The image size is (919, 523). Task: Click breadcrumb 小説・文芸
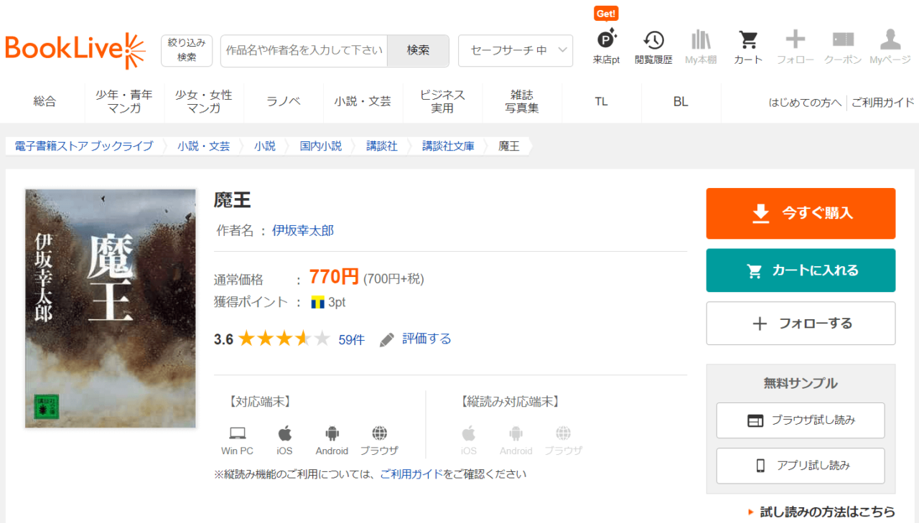coord(204,146)
